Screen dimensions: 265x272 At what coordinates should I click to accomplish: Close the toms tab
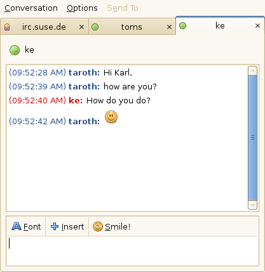point(169,27)
